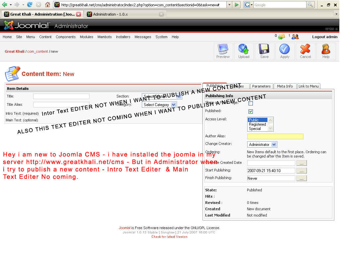Select Registered in Access Level list

(x=257, y=124)
